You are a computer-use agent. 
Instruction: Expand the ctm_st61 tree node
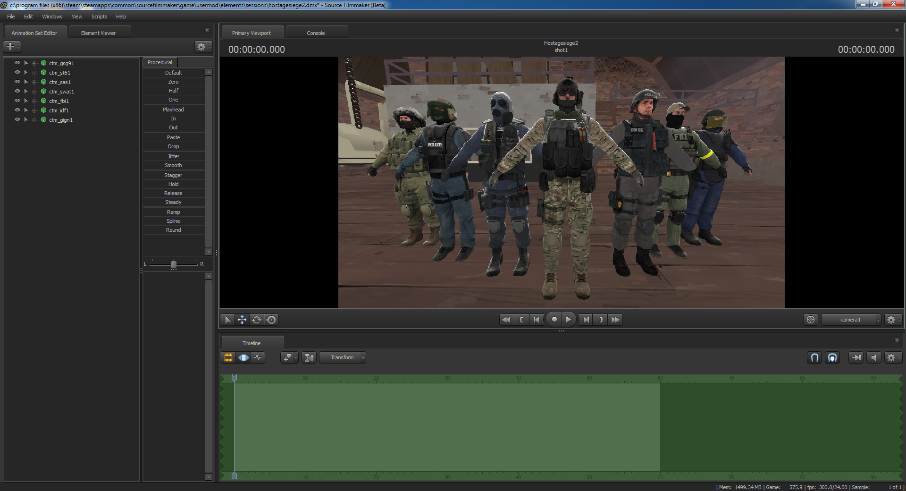click(x=34, y=73)
